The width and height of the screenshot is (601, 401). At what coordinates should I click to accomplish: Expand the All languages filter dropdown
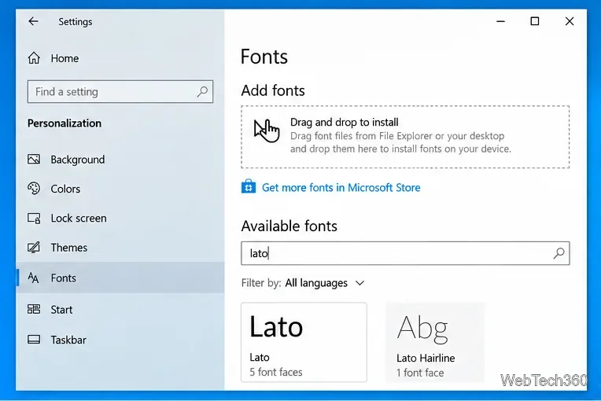pos(325,283)
